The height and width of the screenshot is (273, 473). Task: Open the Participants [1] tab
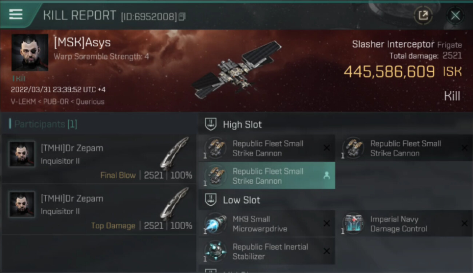click(43, 124)
